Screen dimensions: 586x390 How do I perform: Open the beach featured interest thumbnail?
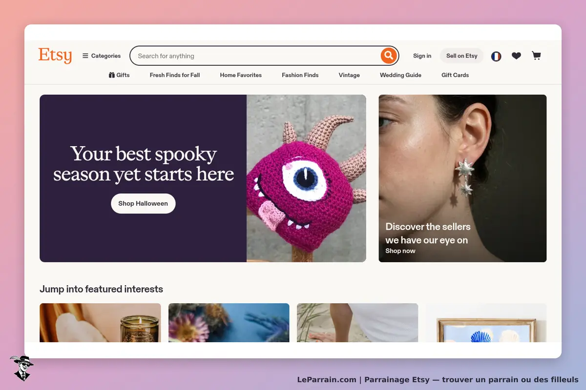click(357, 323)
